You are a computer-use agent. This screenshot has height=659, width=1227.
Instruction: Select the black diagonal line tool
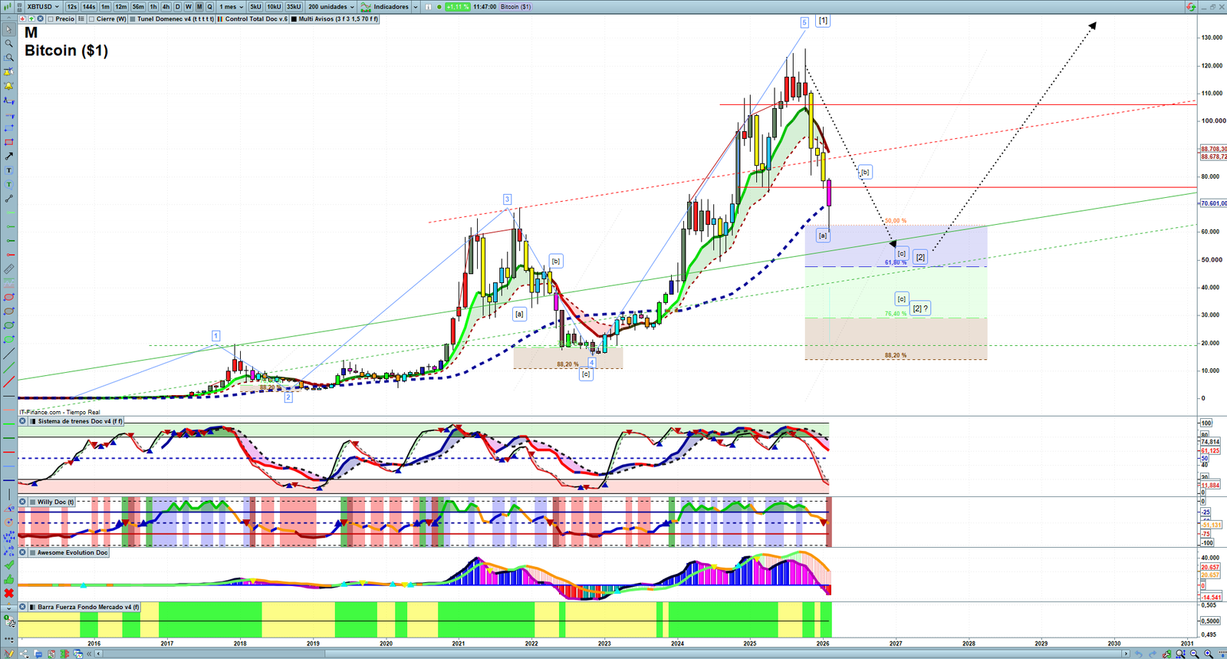point(9,354)
